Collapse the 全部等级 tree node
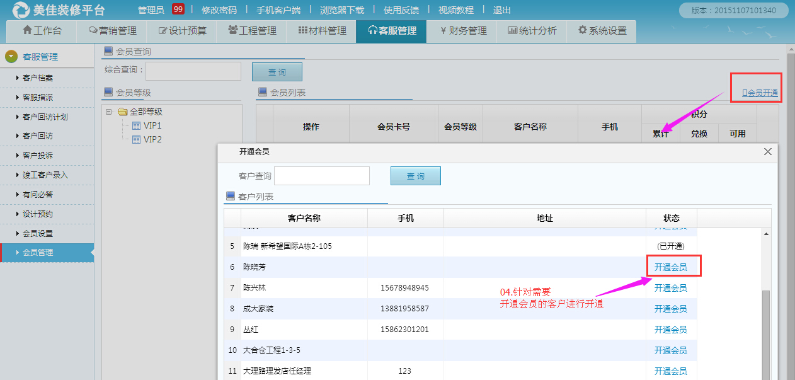Screen dimensions: 795x380 109,112
